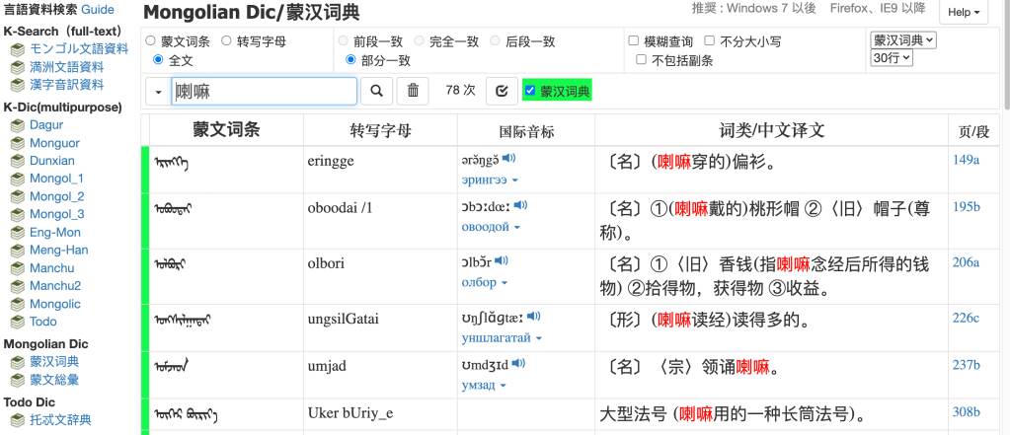The height and width of the screenshot is (435, 1010).
Task: Toggle the 不分大小写 checkbox
Action: (x=710, y=41)
